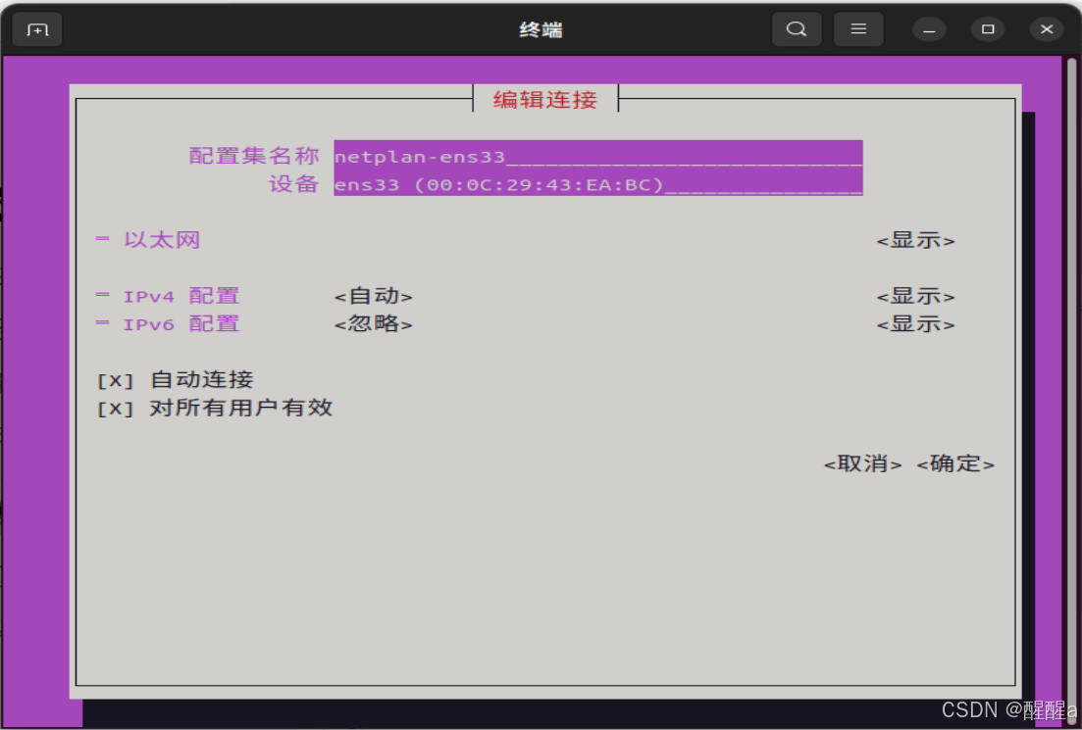Edit the 设备 field ens33

point(597,183)
